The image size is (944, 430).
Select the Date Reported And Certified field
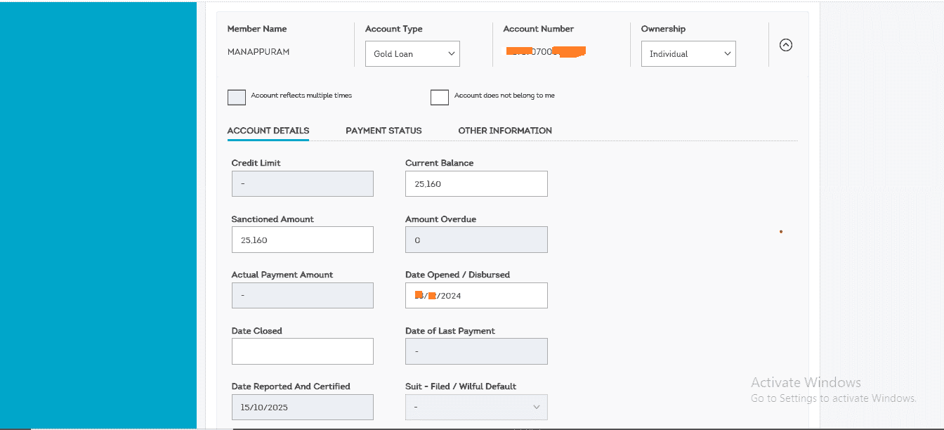tap(302, 407)
